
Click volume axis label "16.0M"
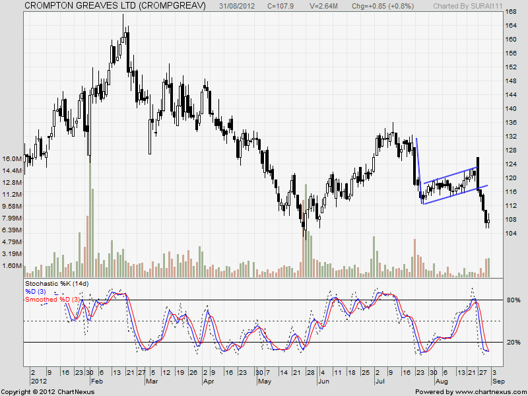(12, 159)
